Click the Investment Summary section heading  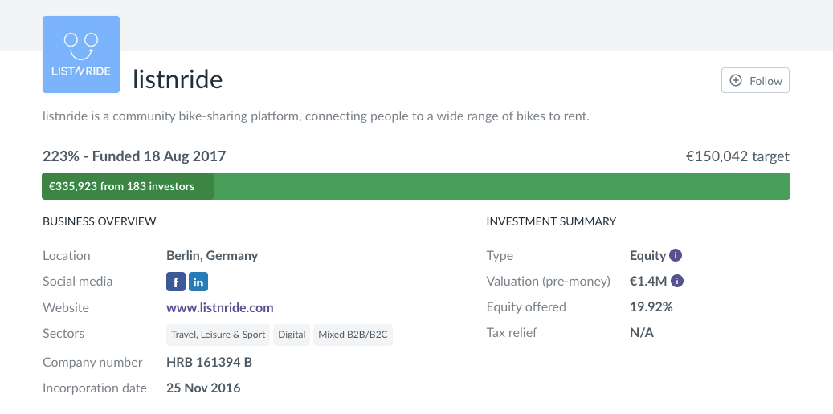pyautogui.click(x=551, y=221)
